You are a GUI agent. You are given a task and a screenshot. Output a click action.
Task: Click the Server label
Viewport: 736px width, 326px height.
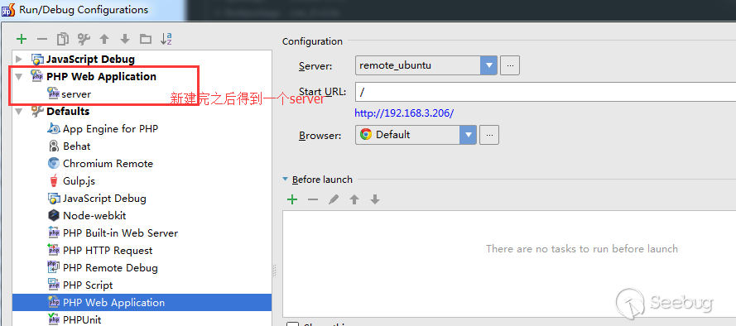[315, 66]
